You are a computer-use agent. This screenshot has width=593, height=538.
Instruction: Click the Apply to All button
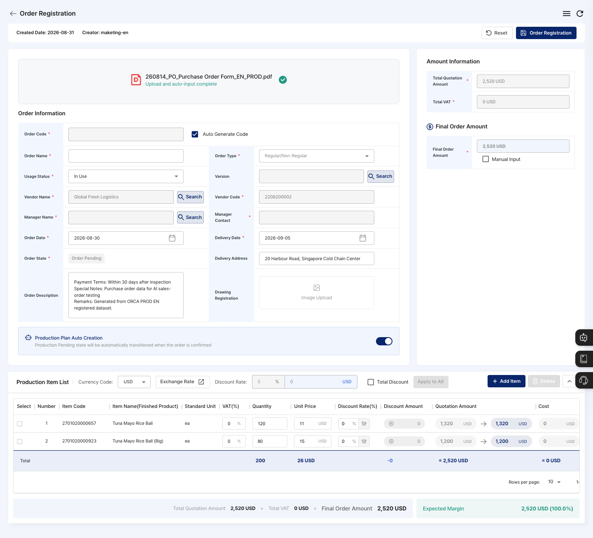tap(431, 382)
